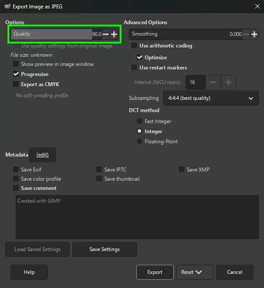Close the Export Image as JPEG dialog

click(257, 6)
